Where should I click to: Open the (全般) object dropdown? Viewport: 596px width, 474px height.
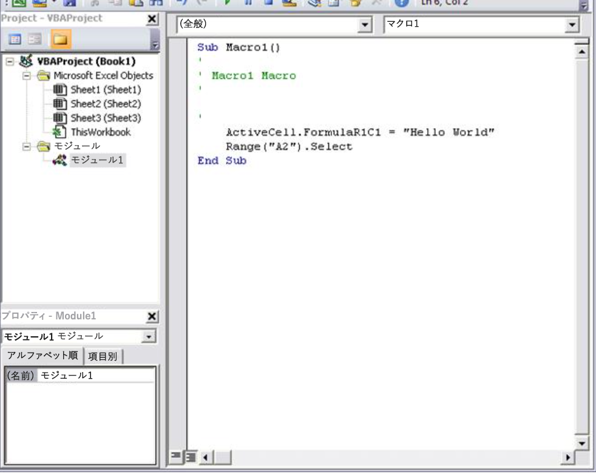364,26
